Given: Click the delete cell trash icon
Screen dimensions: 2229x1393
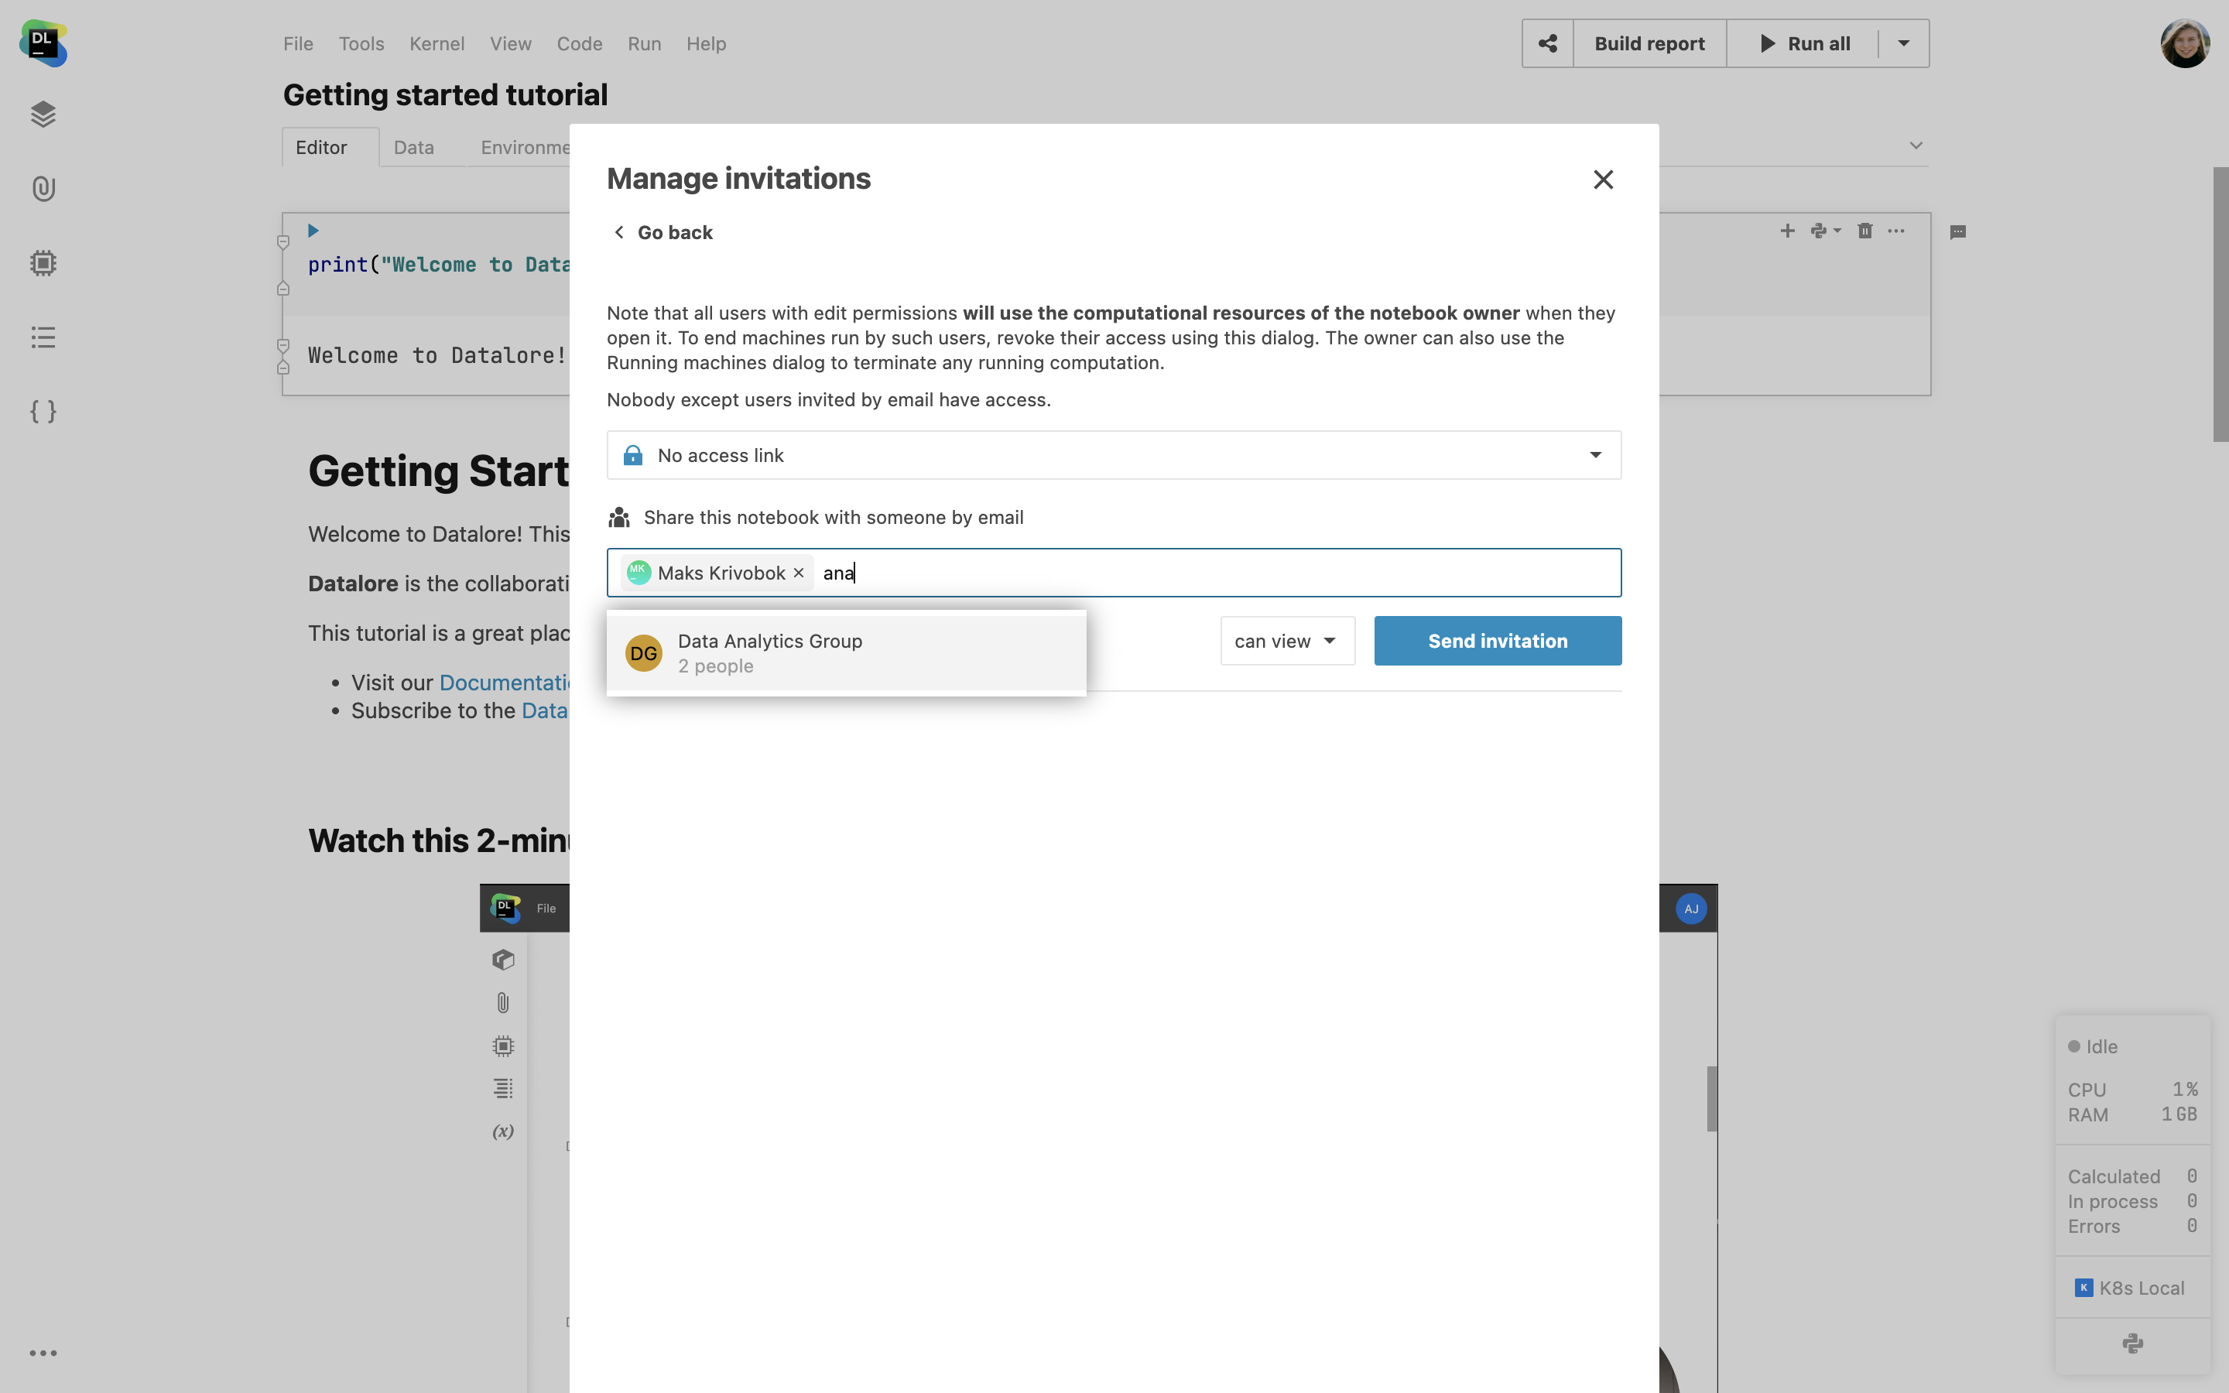Looking at the screenshot, I should click(x=1864, y=231).
